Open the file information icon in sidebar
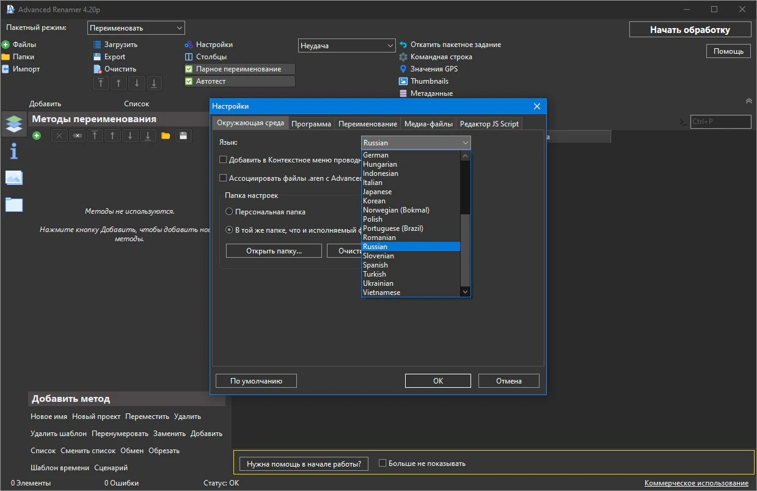 pos(13,150)
